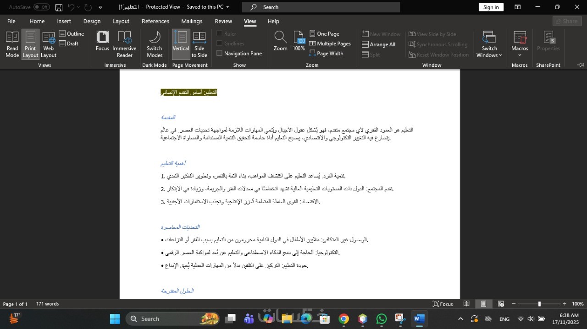Switch to Draft view
This screenshot has width=587, height=329.
point(69,43)
